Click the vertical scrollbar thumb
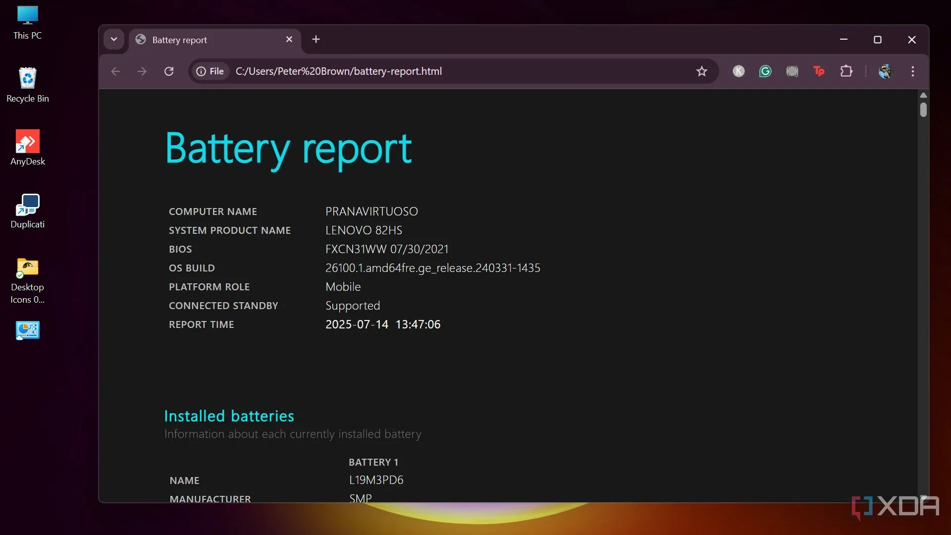Screen dimensions: 951x535 (x=923, y=109)
